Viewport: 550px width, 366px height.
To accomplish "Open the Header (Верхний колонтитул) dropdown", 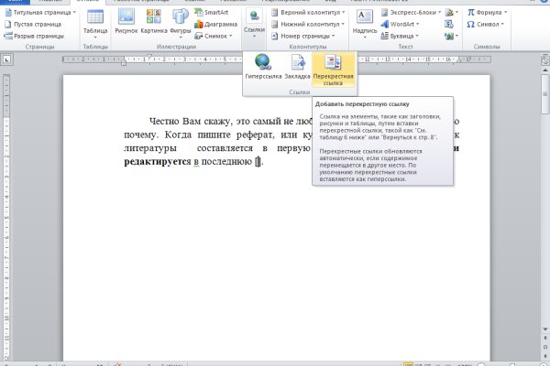I will click(312, 12).
